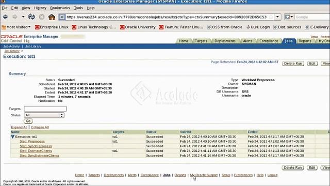Click the Collapse All link
Image resolution: width=330 pixels, height=186 pixels.
[40, 127]
